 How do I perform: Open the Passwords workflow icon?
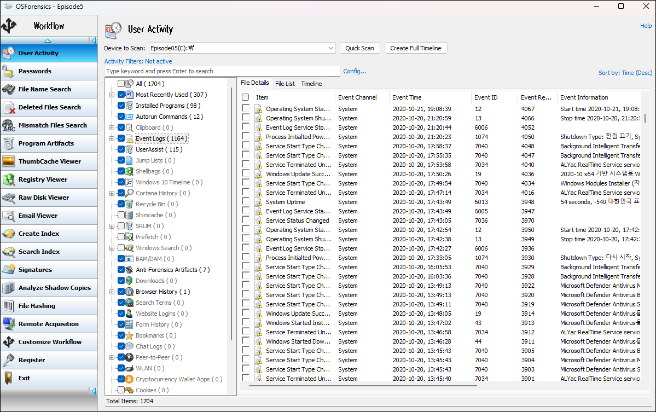pos(8,71)
